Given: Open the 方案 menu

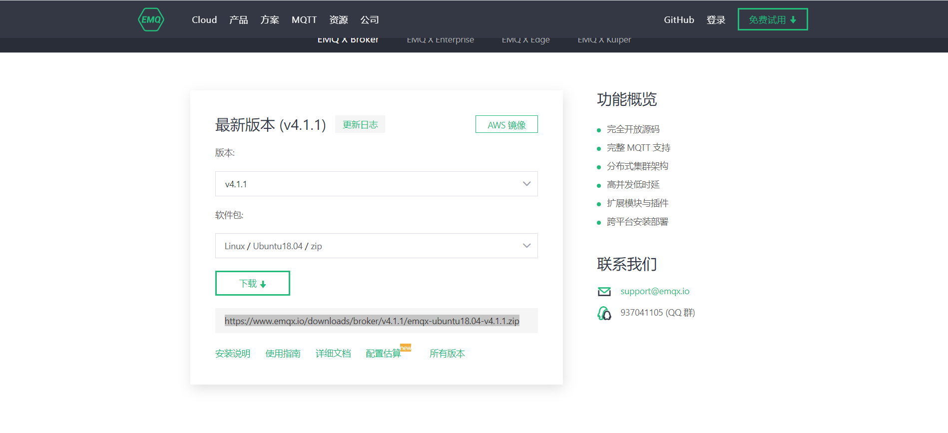Looking at the screenshot, I should coord(270,20).
